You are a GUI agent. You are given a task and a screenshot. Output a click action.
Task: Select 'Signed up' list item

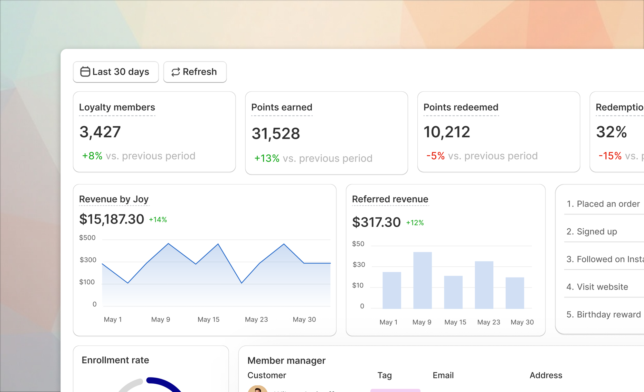(x=592, y=232)
